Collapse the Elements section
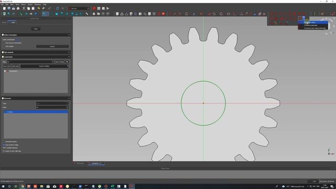This screenshot has height=189, width=336. 69,98
